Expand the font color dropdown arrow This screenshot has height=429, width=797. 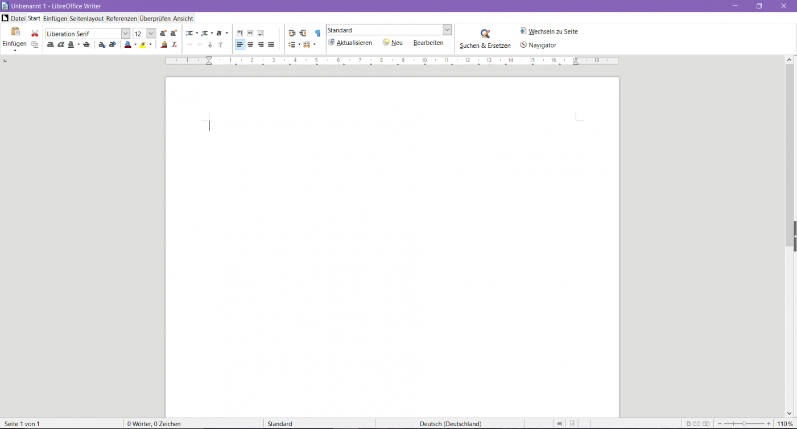135,44
